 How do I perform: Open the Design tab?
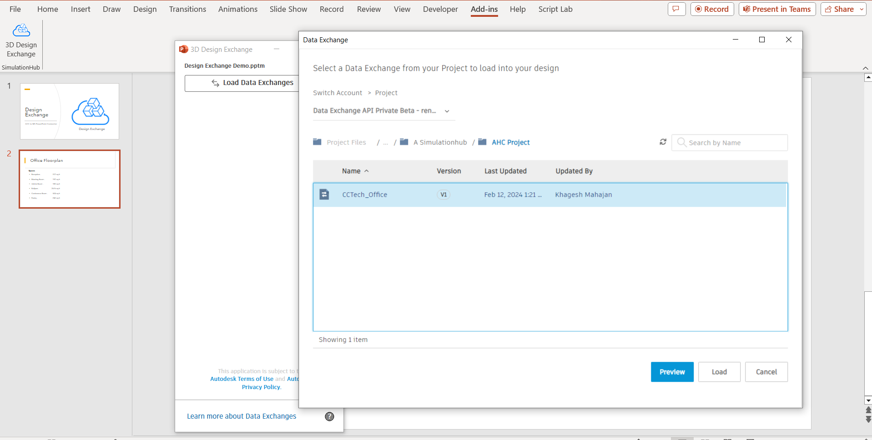(145, 9)
